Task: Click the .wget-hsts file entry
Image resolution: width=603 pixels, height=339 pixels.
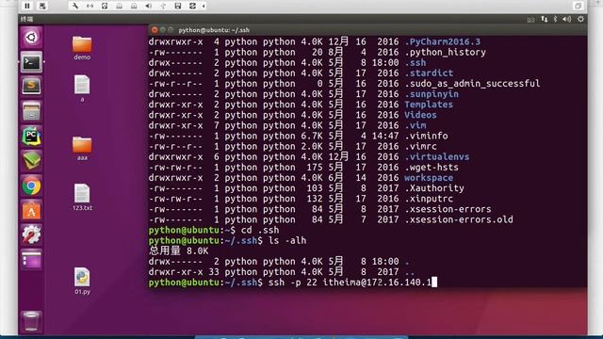Action: point(432,168)
